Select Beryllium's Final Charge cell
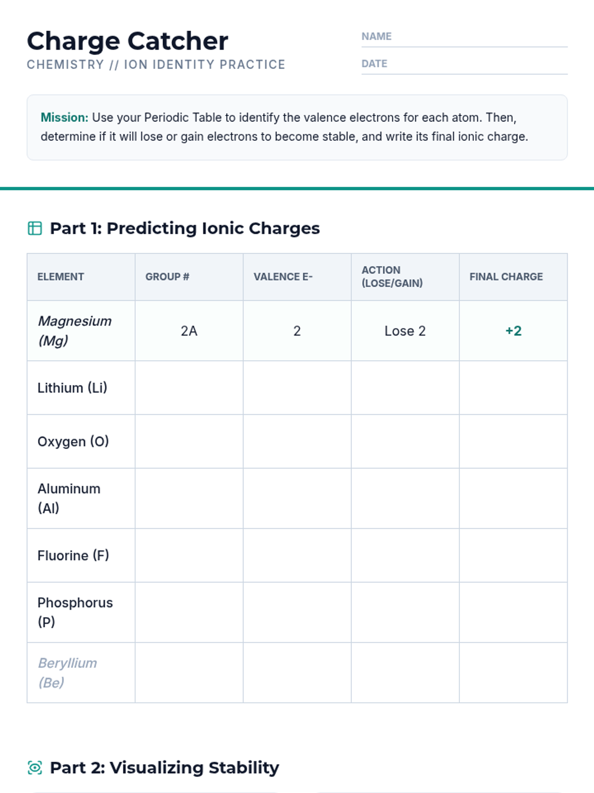Screen dimensions: 594x793 [513, 673]
